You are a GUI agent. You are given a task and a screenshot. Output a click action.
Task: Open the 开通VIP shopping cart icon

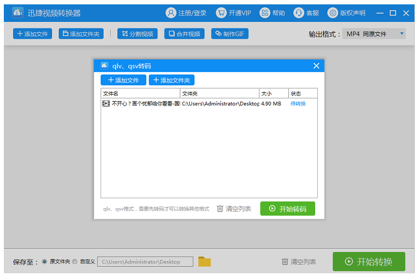[x=221, y=13]
